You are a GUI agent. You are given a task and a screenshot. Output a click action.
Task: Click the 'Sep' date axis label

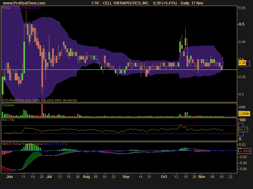tap(126, 177)
